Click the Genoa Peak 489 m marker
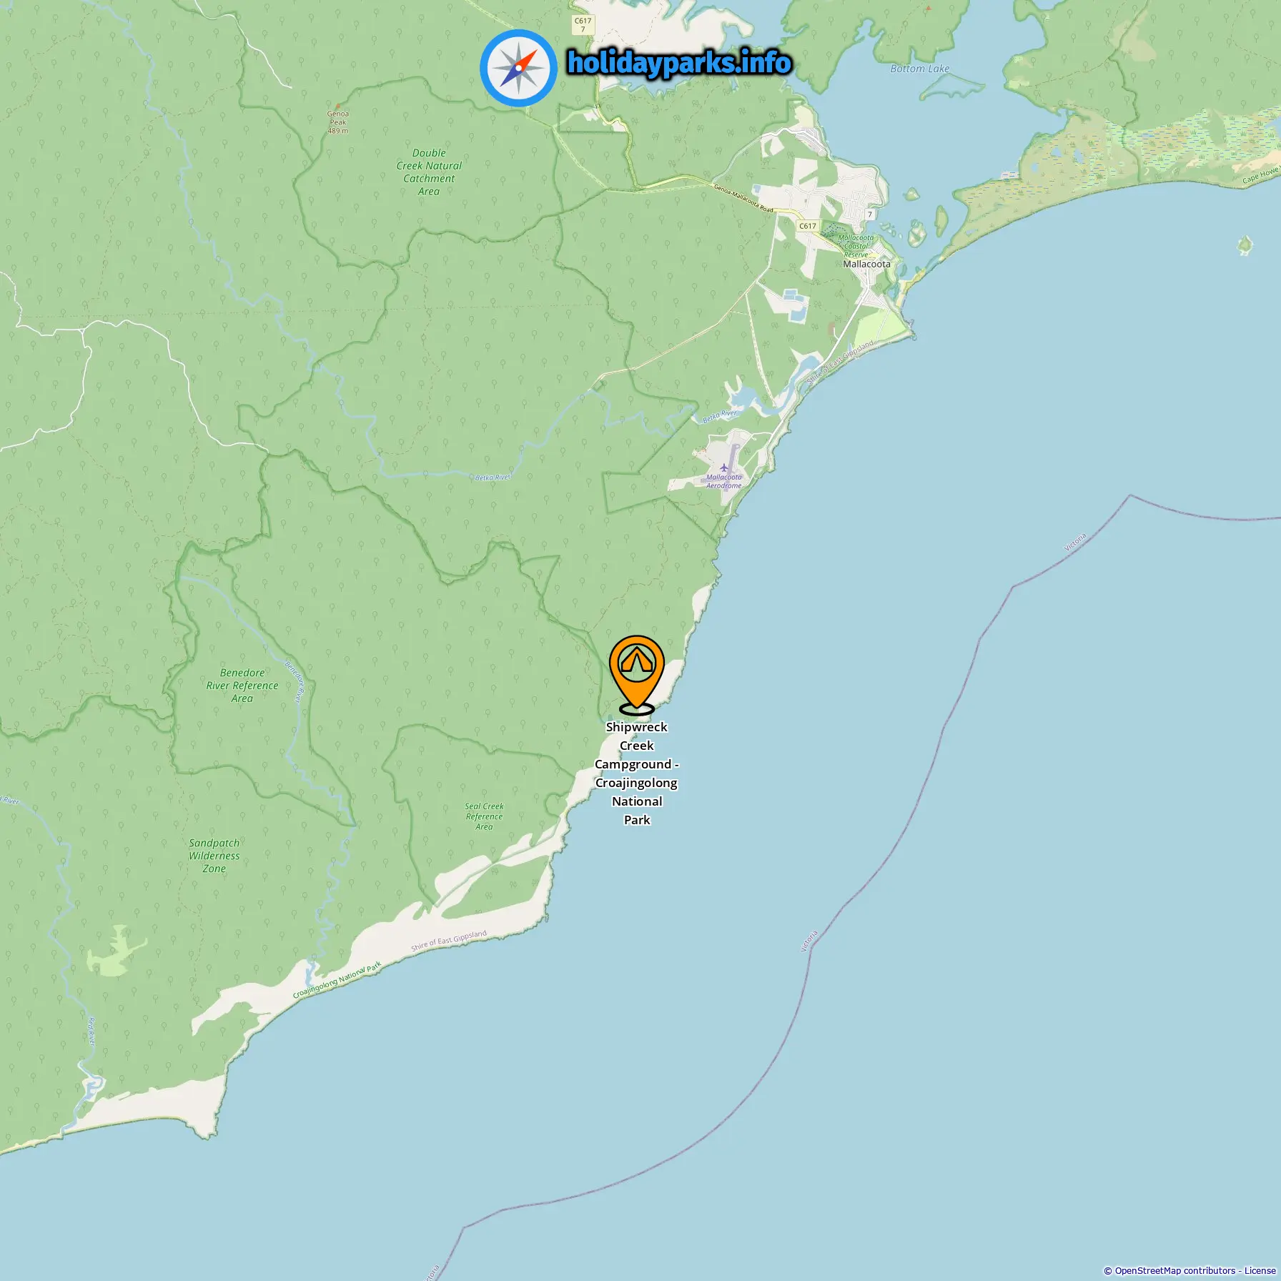The width and height of the screenshot is (1281, 1281). click(x=338, y=122)
